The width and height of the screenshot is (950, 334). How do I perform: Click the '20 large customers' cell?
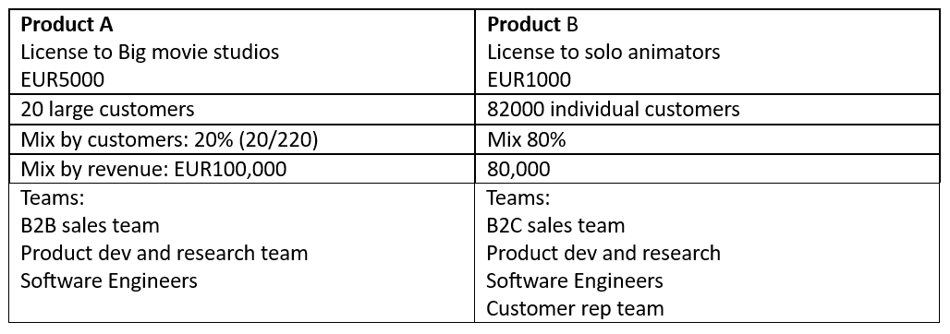click(242, 109)
